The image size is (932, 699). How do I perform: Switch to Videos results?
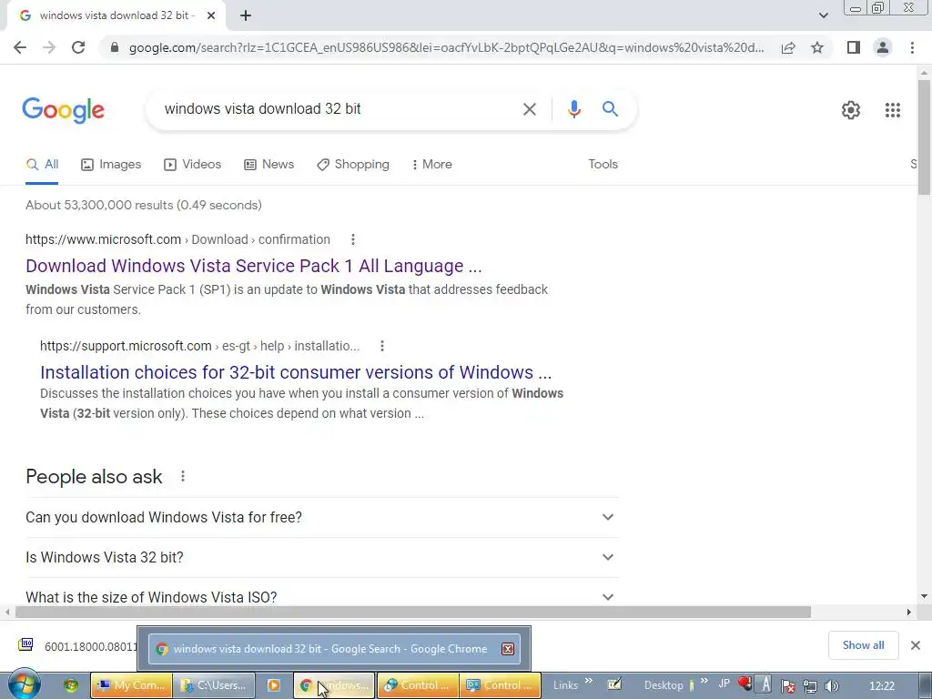click(x=193, y=165)
